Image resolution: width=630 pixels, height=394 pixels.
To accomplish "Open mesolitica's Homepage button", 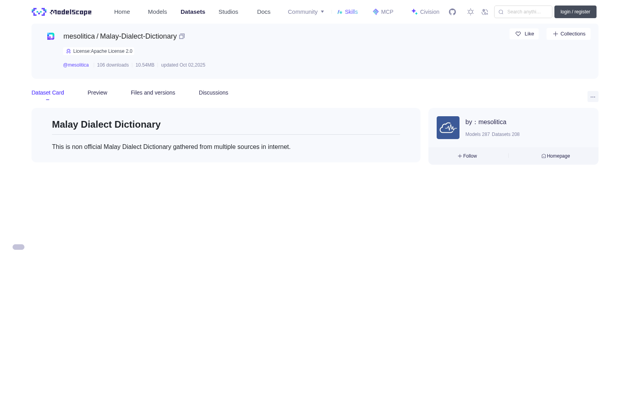I will tap(556, 156).
